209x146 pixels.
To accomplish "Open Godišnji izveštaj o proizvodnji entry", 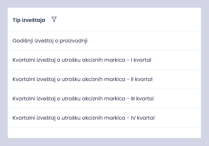I will click(104, 41).
